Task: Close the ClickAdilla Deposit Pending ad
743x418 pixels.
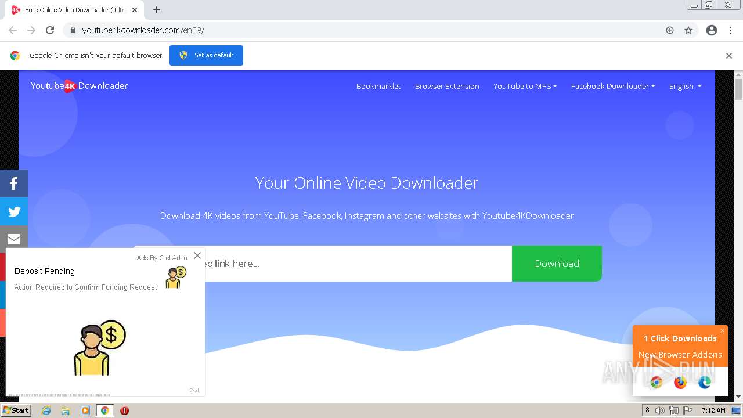Action: tap(197, 255)
